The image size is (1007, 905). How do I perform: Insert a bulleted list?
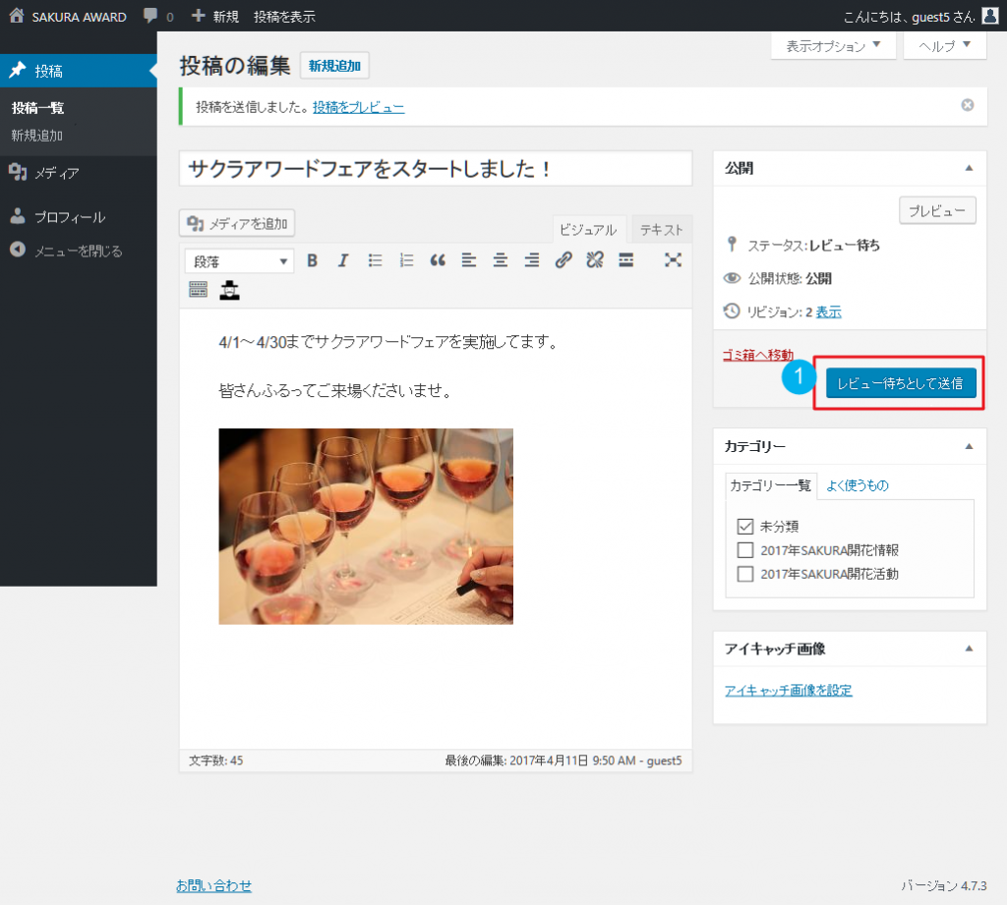375,260
